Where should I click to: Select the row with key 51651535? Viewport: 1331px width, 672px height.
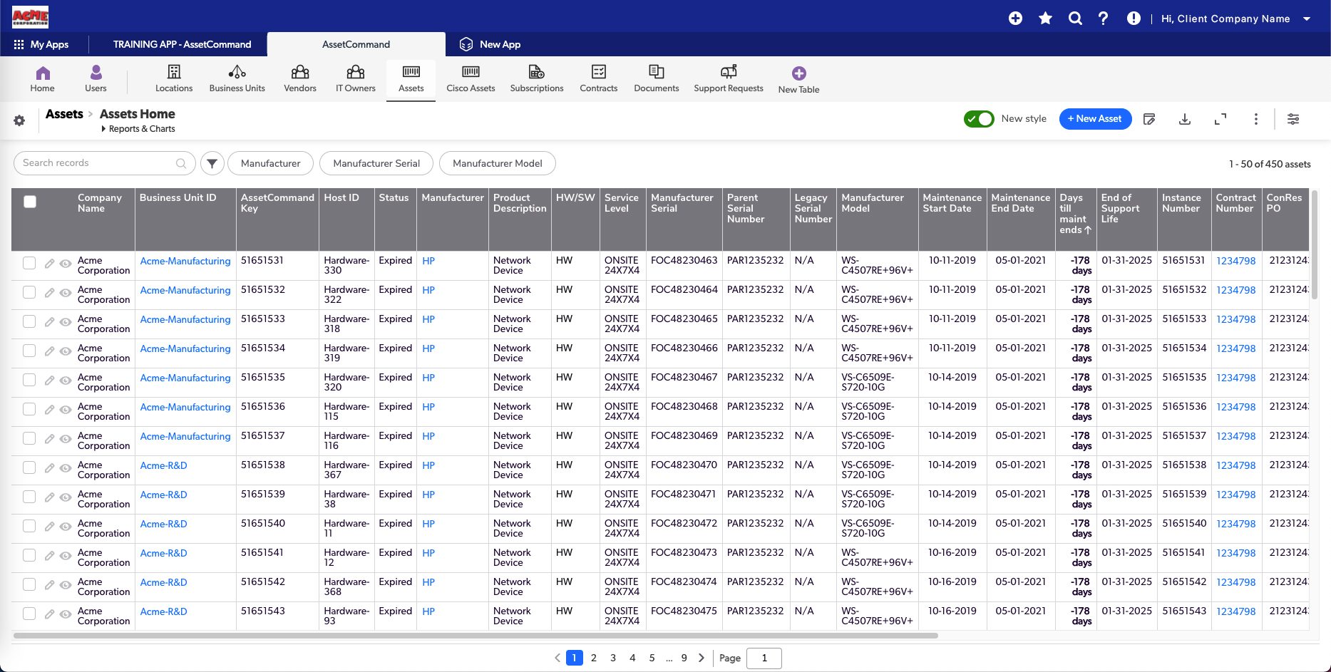click(x=29, y=380)
